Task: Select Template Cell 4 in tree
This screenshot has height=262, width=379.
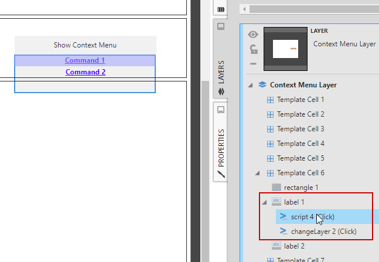Action: click(x=301, y=144)
